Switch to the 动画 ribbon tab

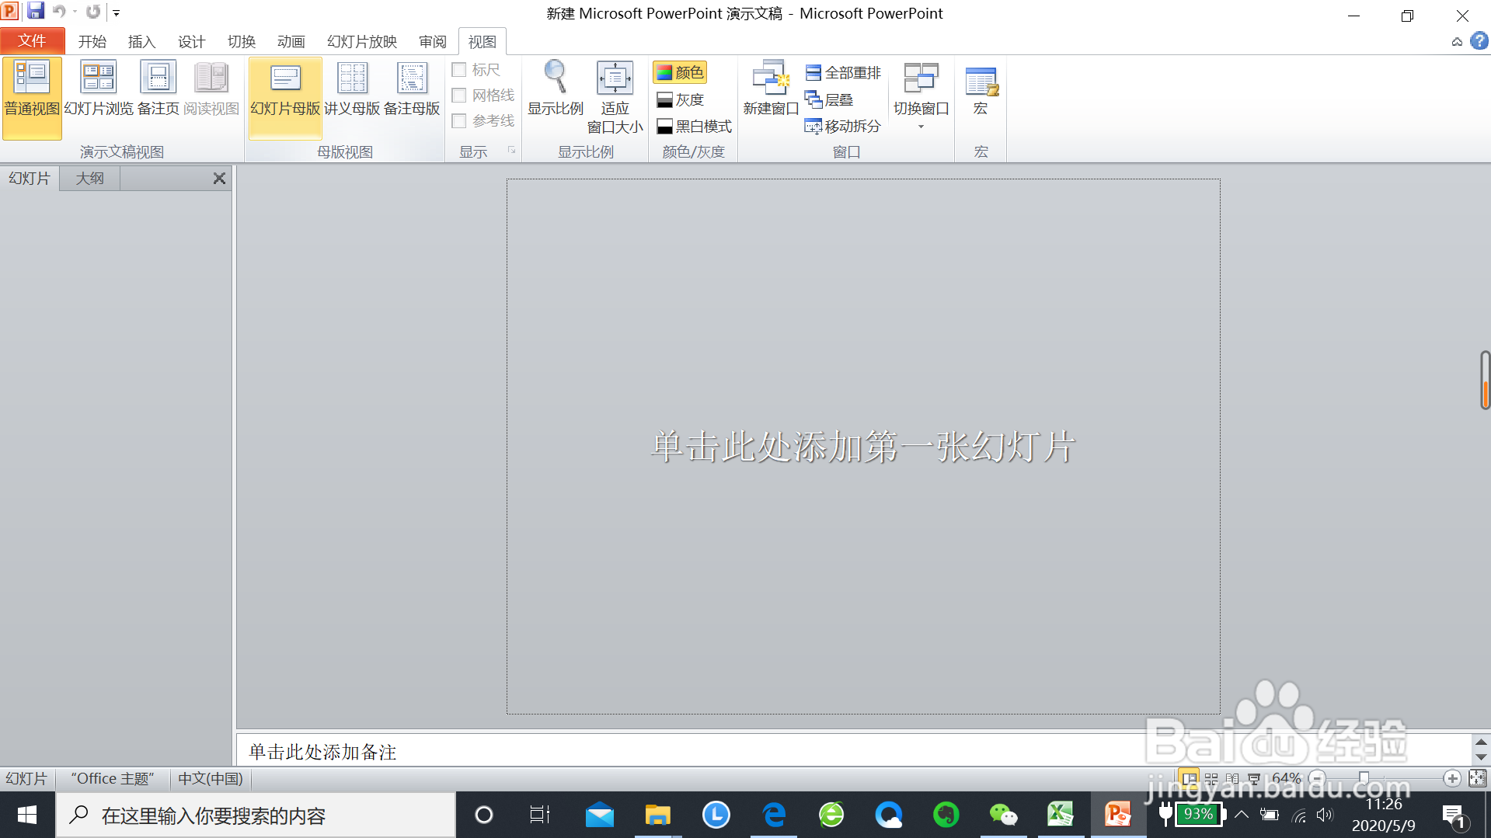click(x=291, y=41)
